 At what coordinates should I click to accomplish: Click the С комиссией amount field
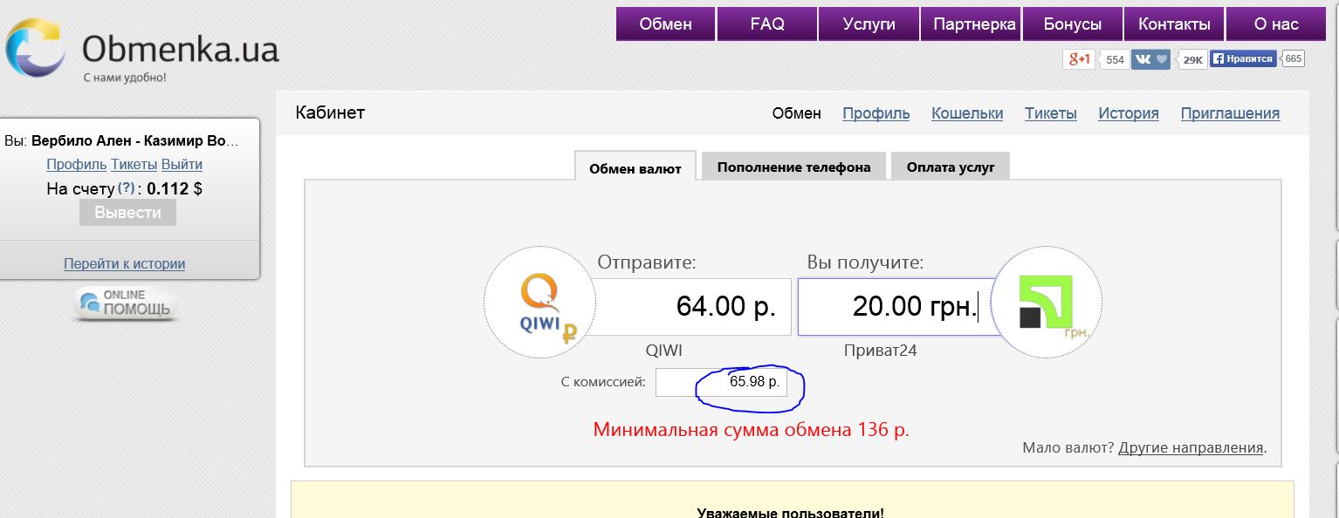(x=721, y=382)
